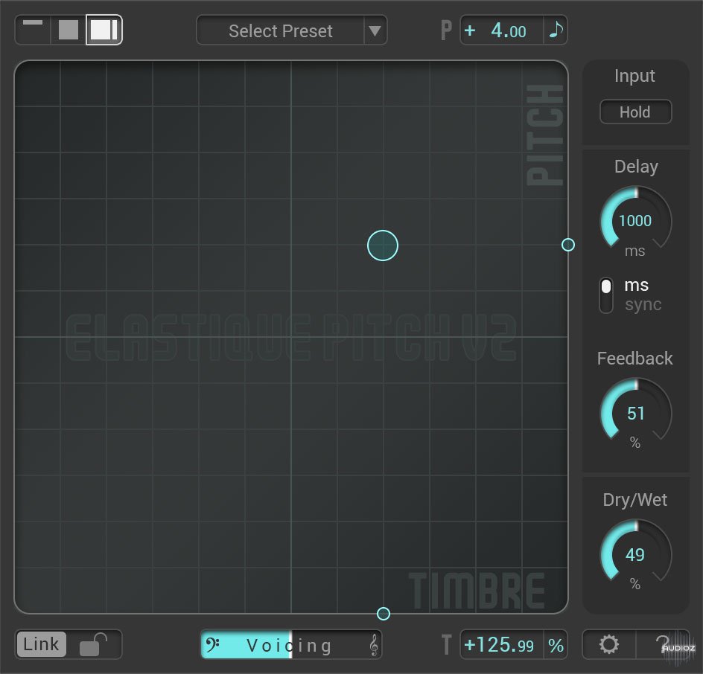Click the Select Preset field
The height and width of the screenshot is (674, 703).
tap(281, 31)
